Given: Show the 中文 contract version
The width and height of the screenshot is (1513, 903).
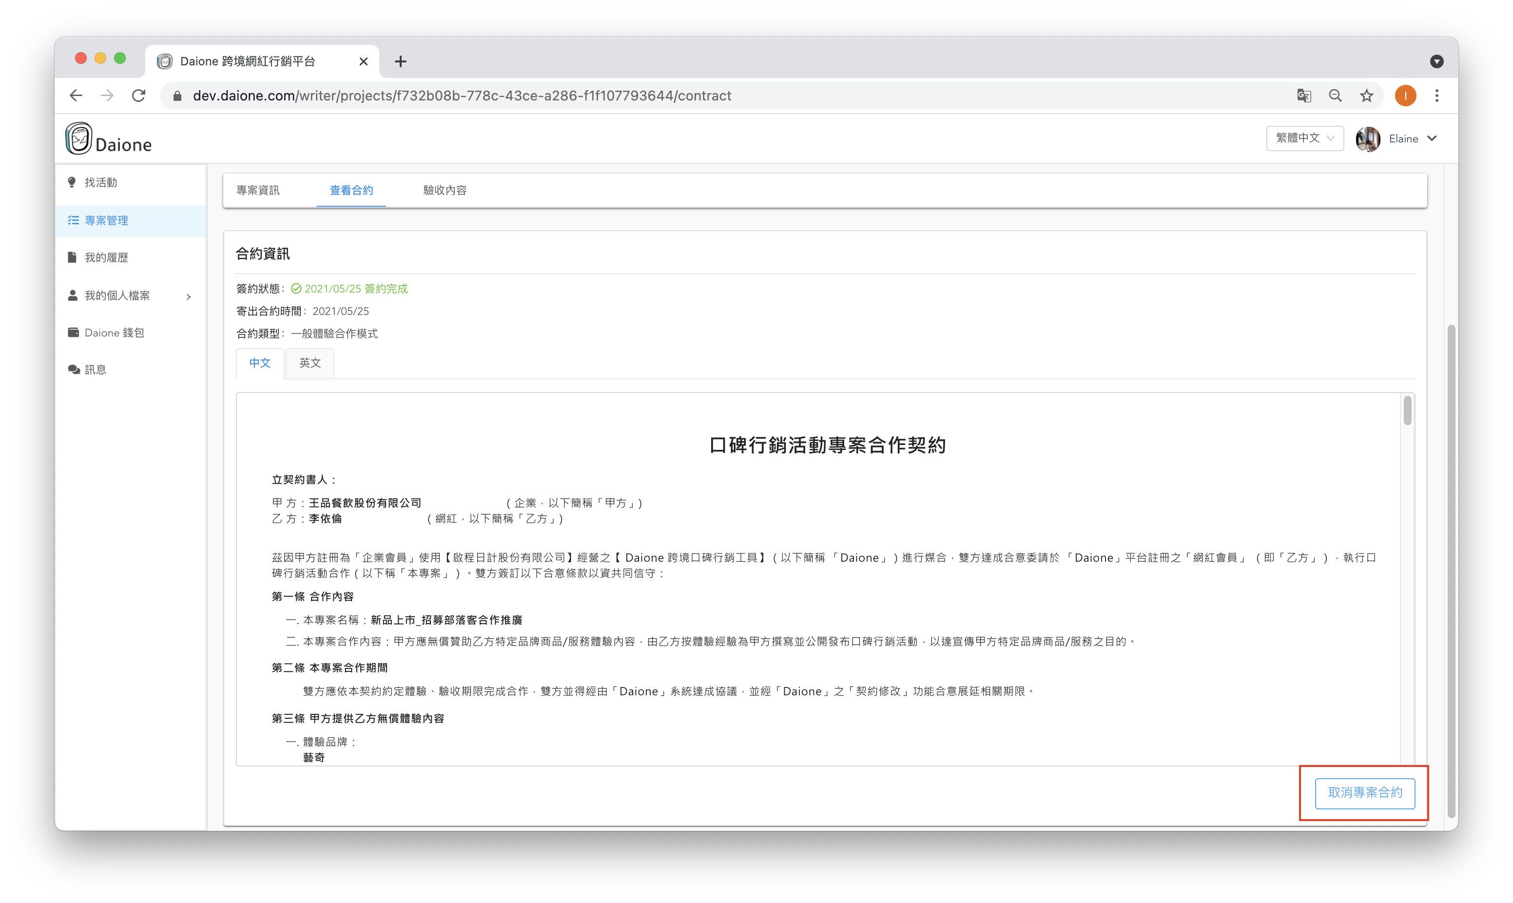Looking at the screenshot, I should tap(260, 363).
